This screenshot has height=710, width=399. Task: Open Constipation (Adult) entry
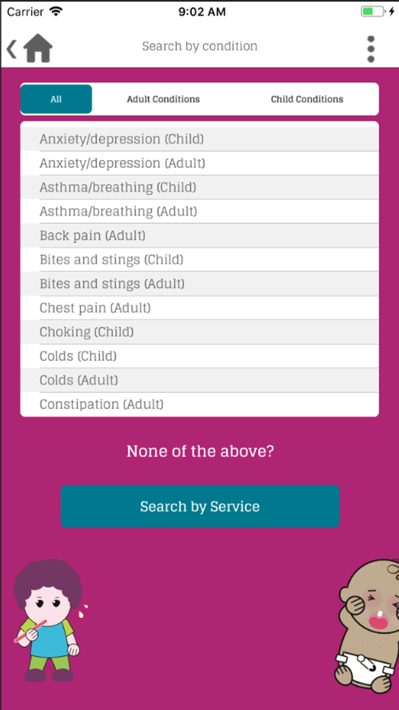(199, 404)
